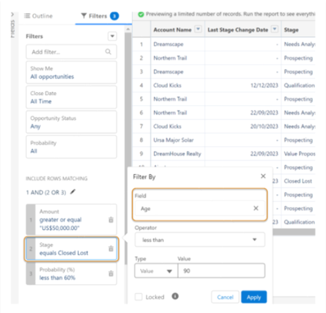Viewport: 326px width, 313px height.
Task: Switch to the Outline tab
Action: 39,16
